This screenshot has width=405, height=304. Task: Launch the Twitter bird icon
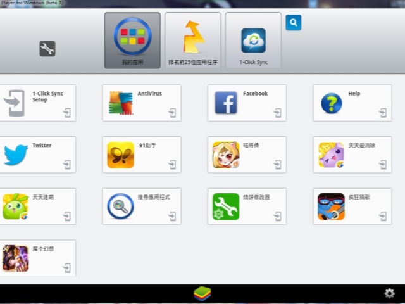16,155
